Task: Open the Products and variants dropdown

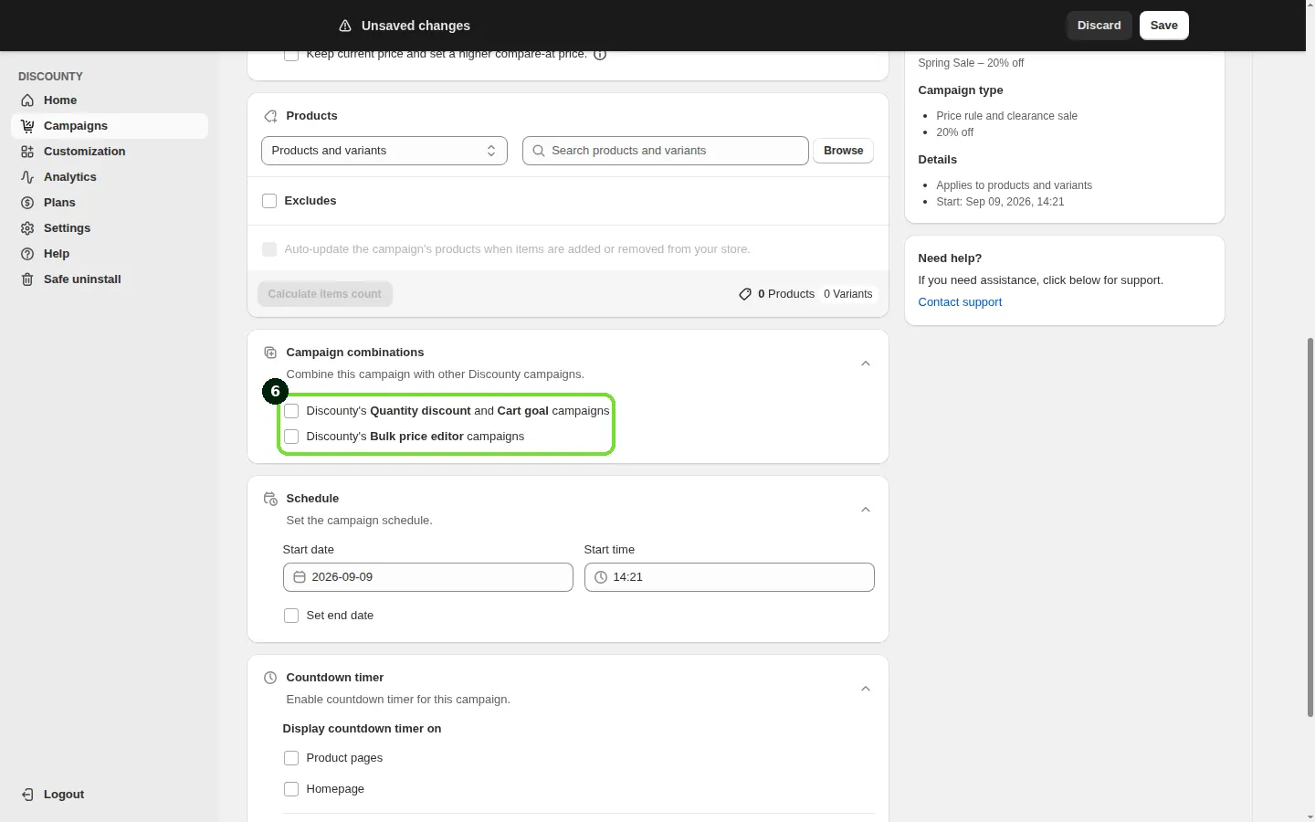Action: (384, 151)
